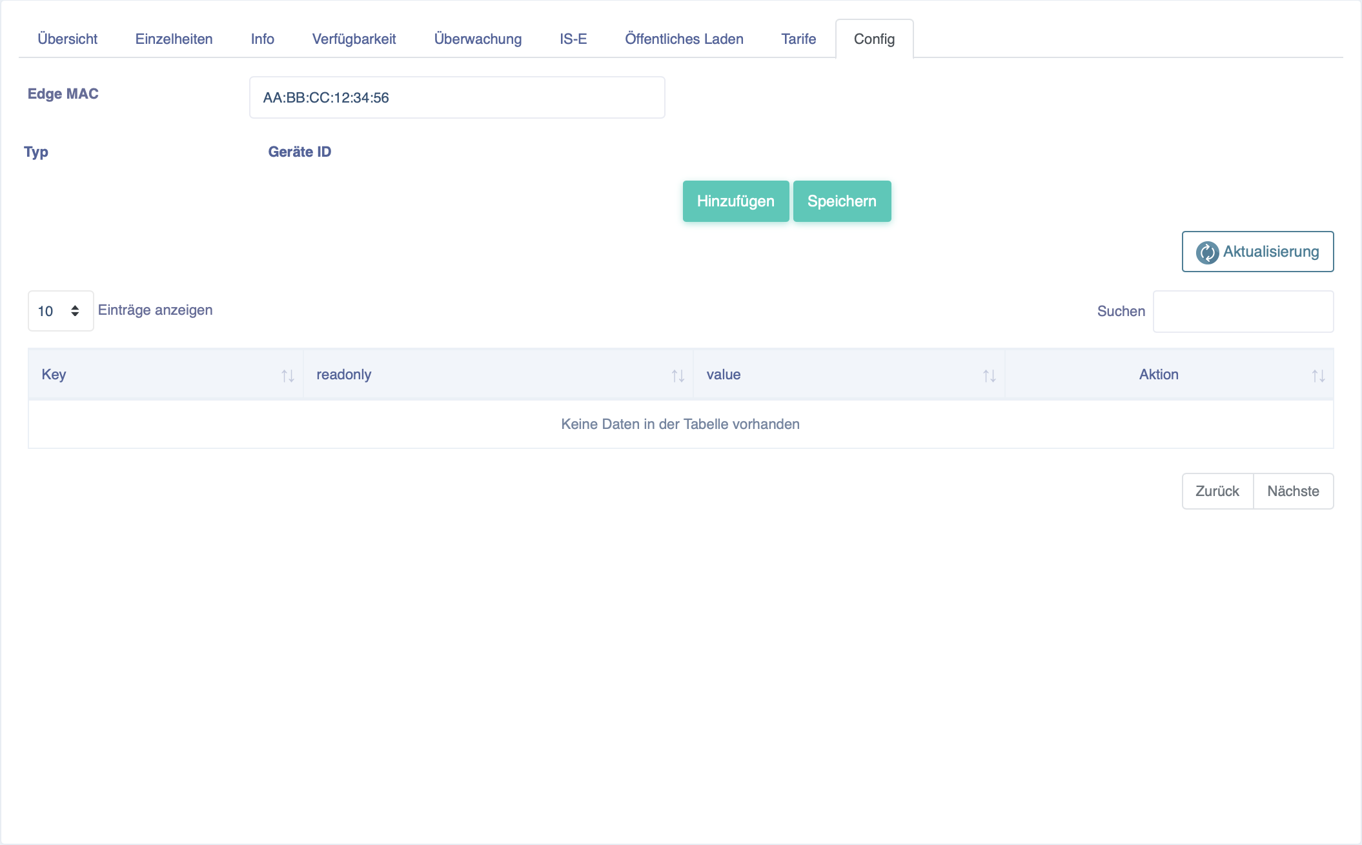Open the Überwachung tab
Screen dimensions: 1362x845
(478, 39)
